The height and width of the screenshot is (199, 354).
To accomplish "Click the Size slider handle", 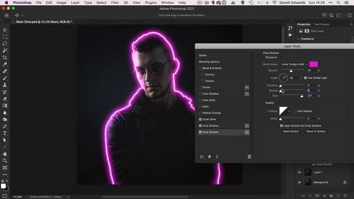I will (x=302, y=96).
